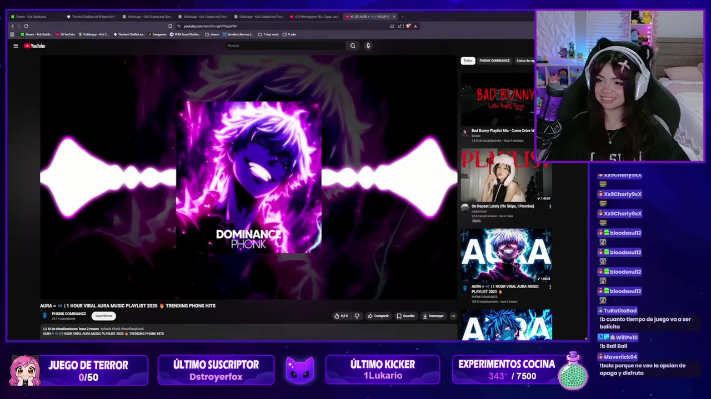
Task: Open the AURA 1 Hour Viral recommended thumbnail
Action: (506, 255)
